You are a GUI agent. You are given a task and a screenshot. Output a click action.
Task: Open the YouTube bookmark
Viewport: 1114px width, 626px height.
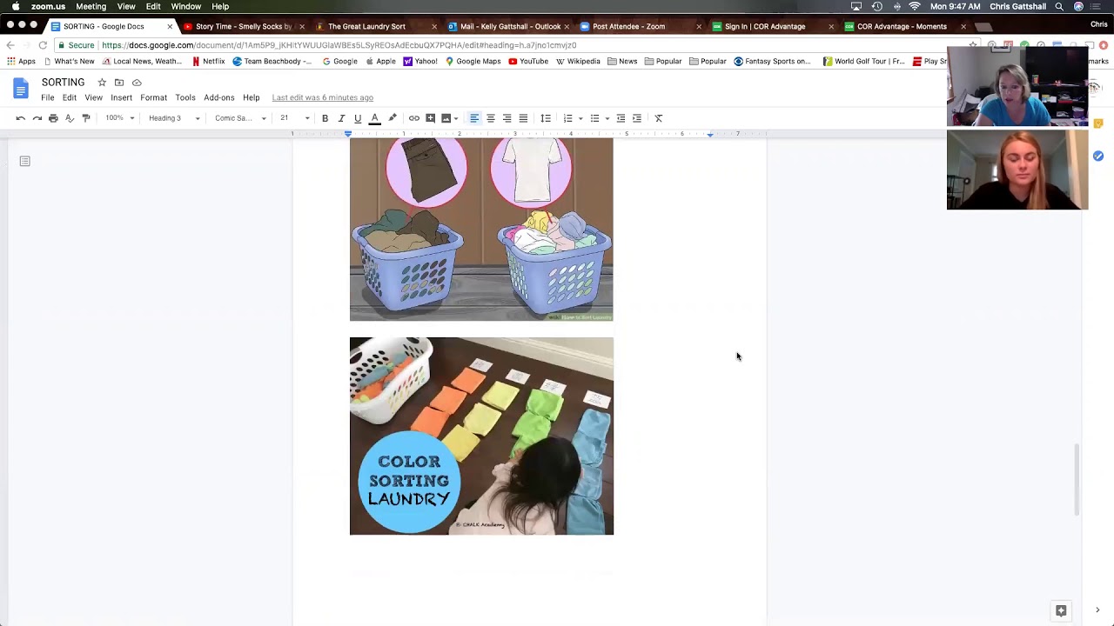pos(528,61)
